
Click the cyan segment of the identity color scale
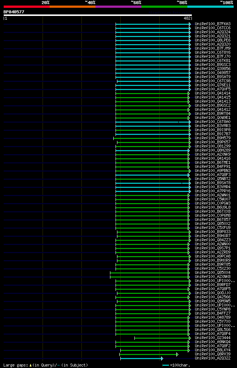[x=210, y=7]
